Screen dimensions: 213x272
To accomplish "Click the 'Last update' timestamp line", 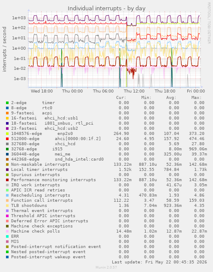I will pyautogui.click(x=159, y=262).
